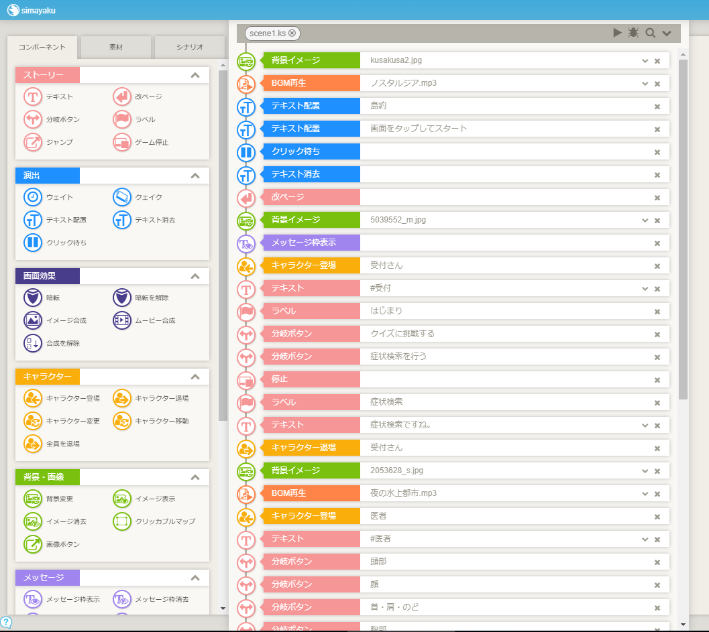Collapse the メッセージ section
709x632 pixels.
195,578
